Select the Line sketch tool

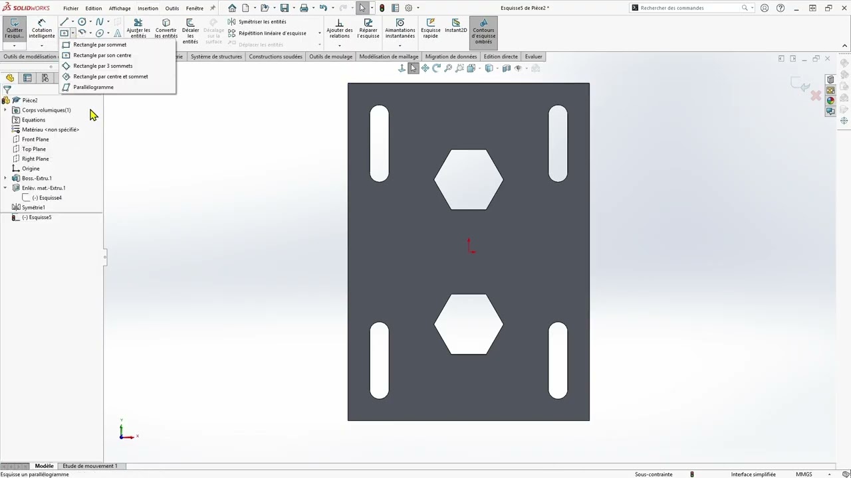pyautogui.click(x=64, y=22)
